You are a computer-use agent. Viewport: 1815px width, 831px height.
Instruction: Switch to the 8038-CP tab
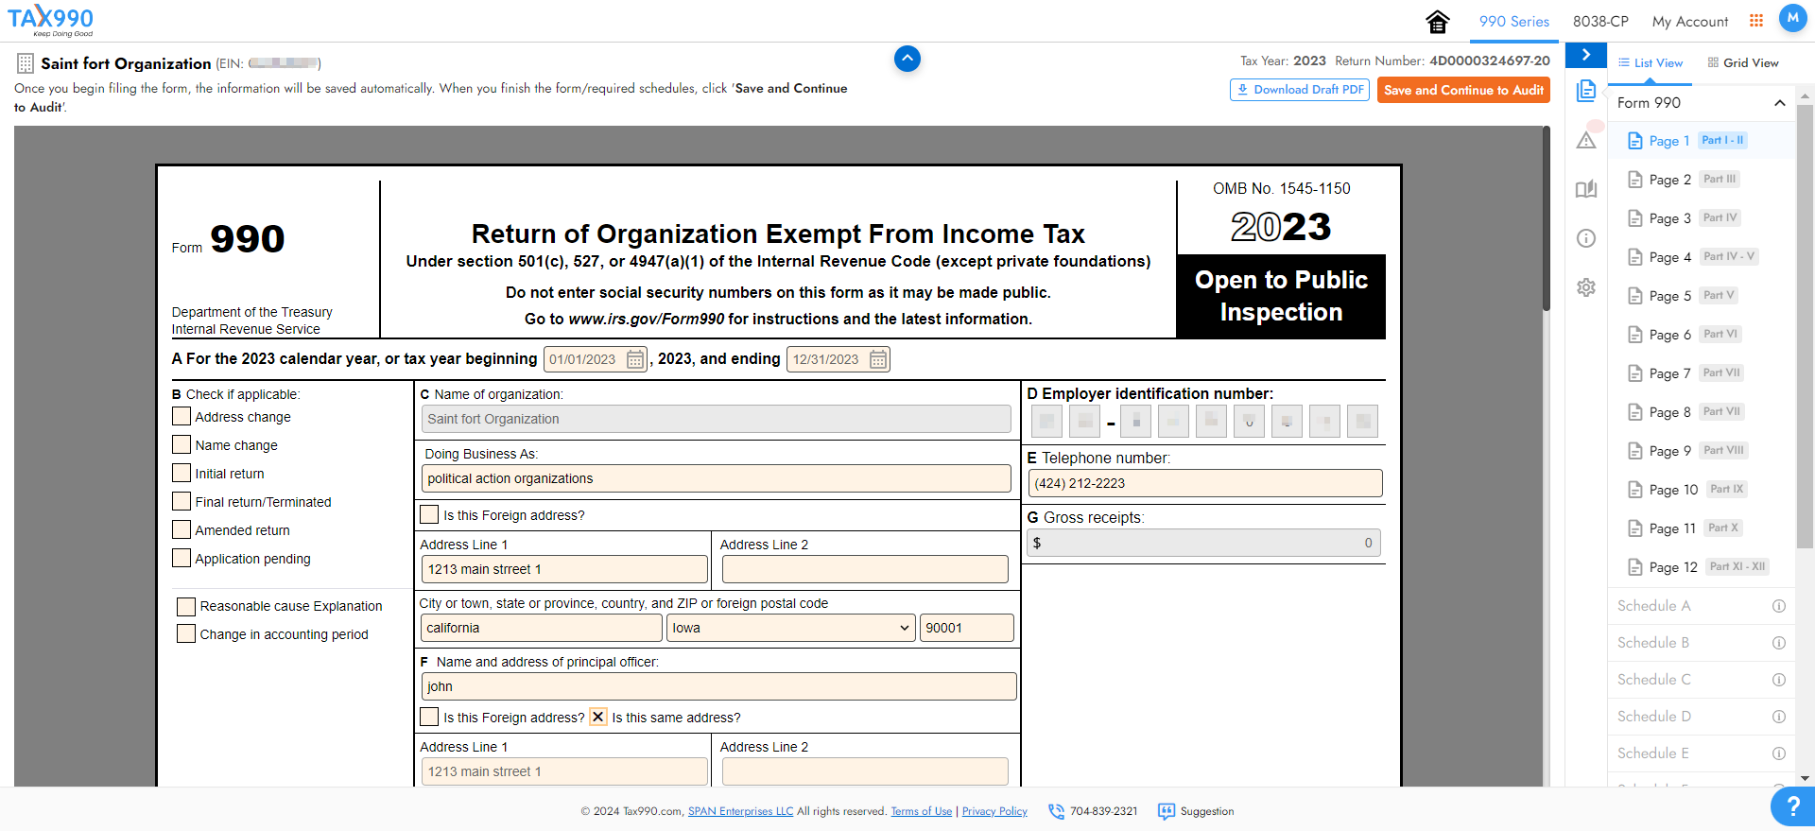coord(1600,22)
